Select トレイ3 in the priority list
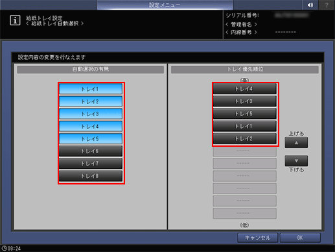The image size is (335, 252). (x=245, y=101)
